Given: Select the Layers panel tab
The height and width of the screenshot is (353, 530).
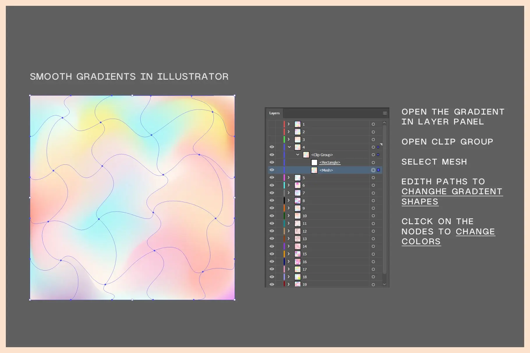Looking at the screenshot, I should coord(274,113).
